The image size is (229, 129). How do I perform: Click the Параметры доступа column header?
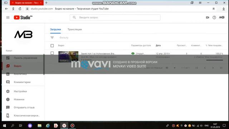point(141,46)
